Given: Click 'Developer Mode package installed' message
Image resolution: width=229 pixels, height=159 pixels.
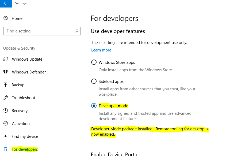Looking at the screenshot, I should [150, 132].
